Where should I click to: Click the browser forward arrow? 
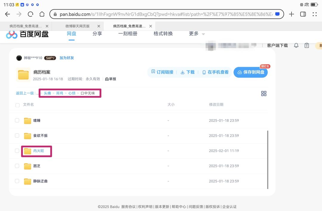pos(19,14)
